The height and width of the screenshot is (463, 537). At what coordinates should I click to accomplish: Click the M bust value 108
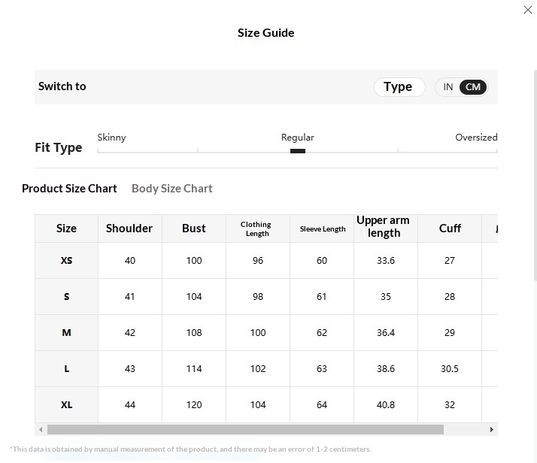click(194, 333)
